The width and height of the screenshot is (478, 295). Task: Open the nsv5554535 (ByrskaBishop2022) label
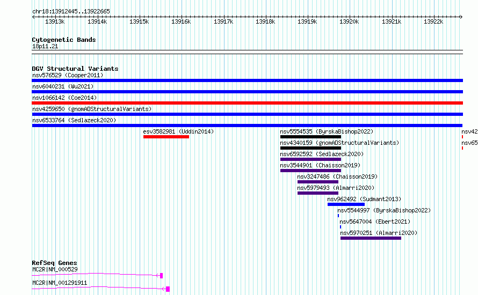(327, 131)
